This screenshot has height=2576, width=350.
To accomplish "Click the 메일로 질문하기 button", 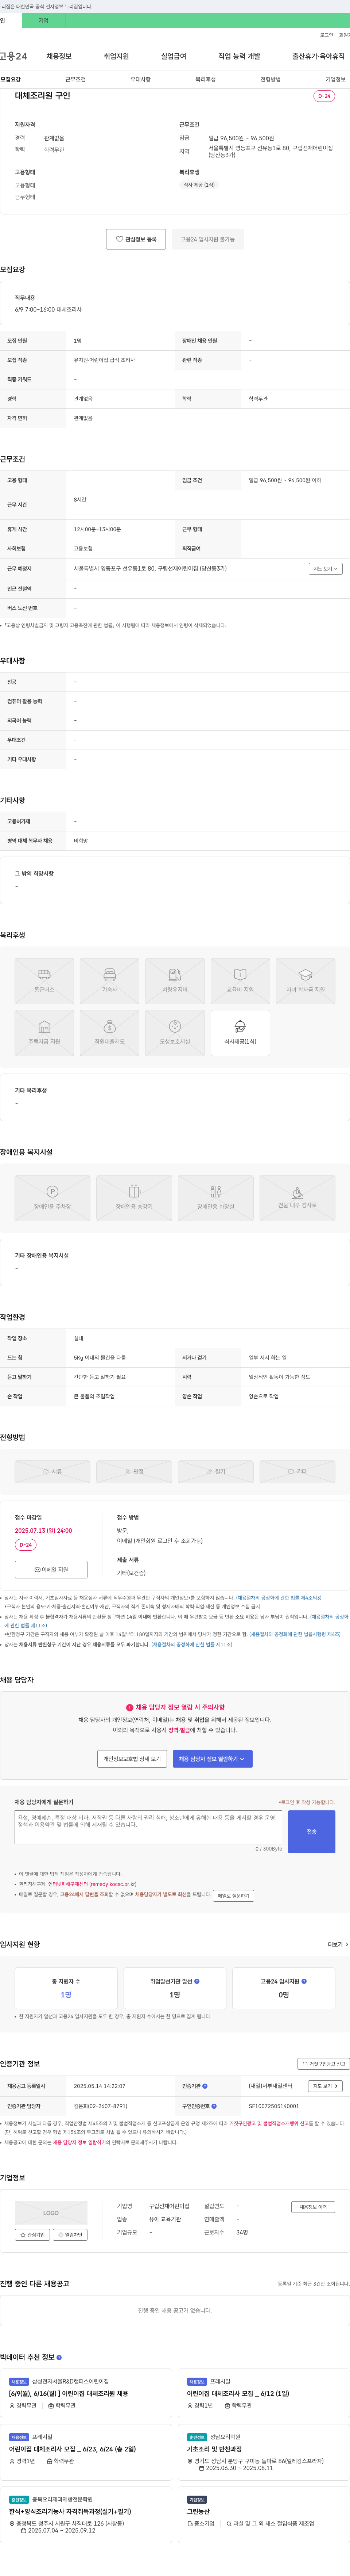I will pyautogui.click(x=233, y=1895).
